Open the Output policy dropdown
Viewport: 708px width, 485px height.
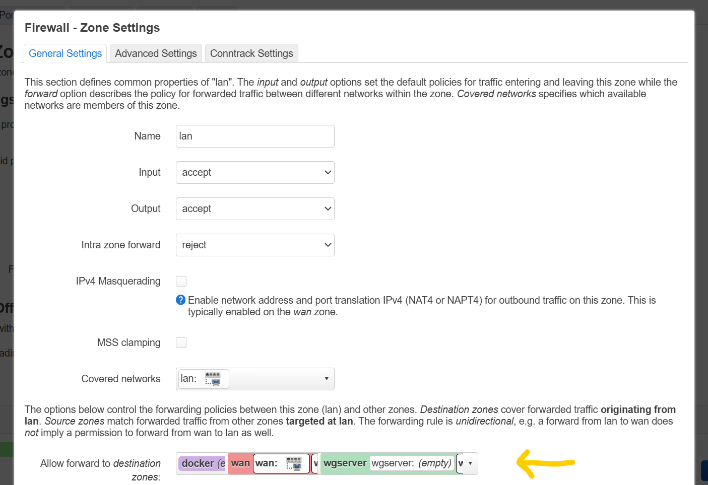[x=255, y=209]
